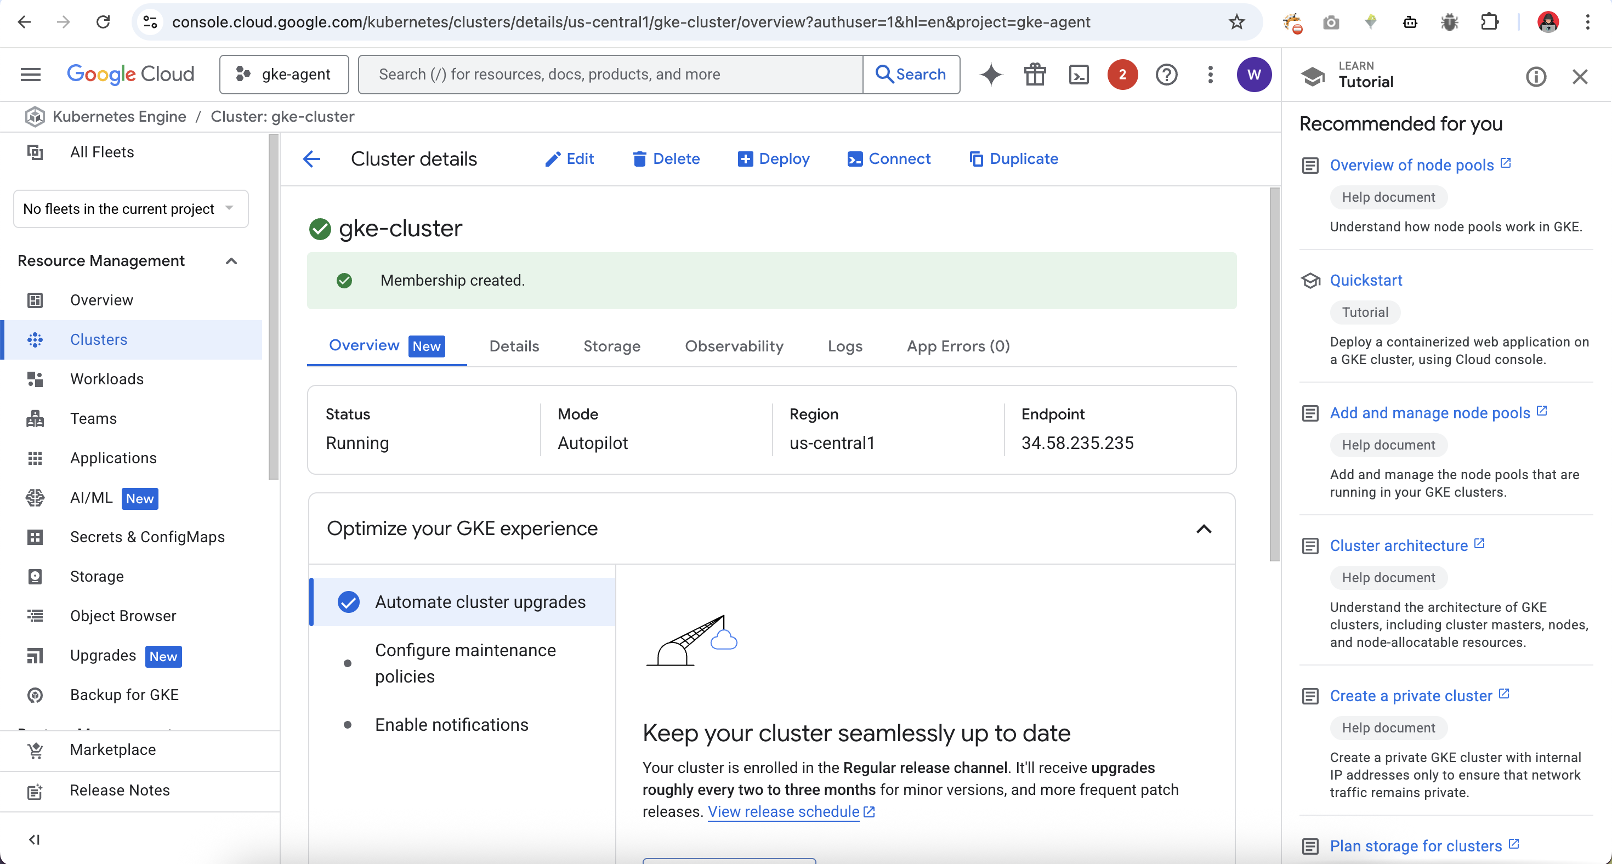Select the Automate cluster upgrades step
This screenshot has height=864, width=1612.
tap(480, 602)
